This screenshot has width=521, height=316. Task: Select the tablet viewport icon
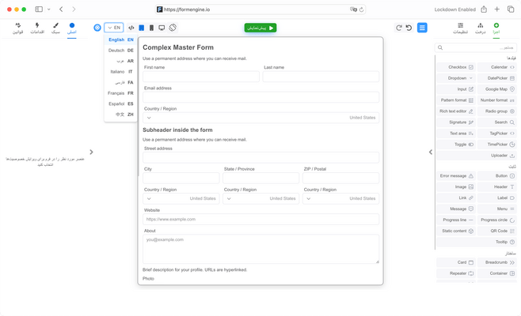point(142,28)
